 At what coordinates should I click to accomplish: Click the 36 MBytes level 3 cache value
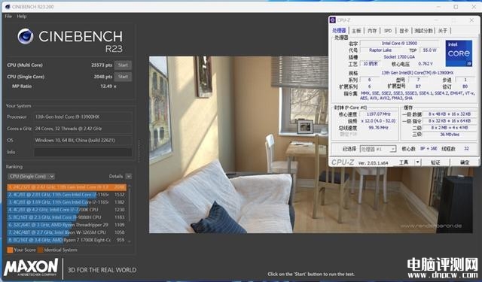coord(450,135)
